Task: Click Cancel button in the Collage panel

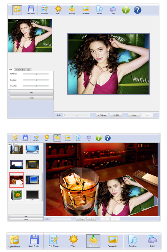Action: tap(26, 219)
